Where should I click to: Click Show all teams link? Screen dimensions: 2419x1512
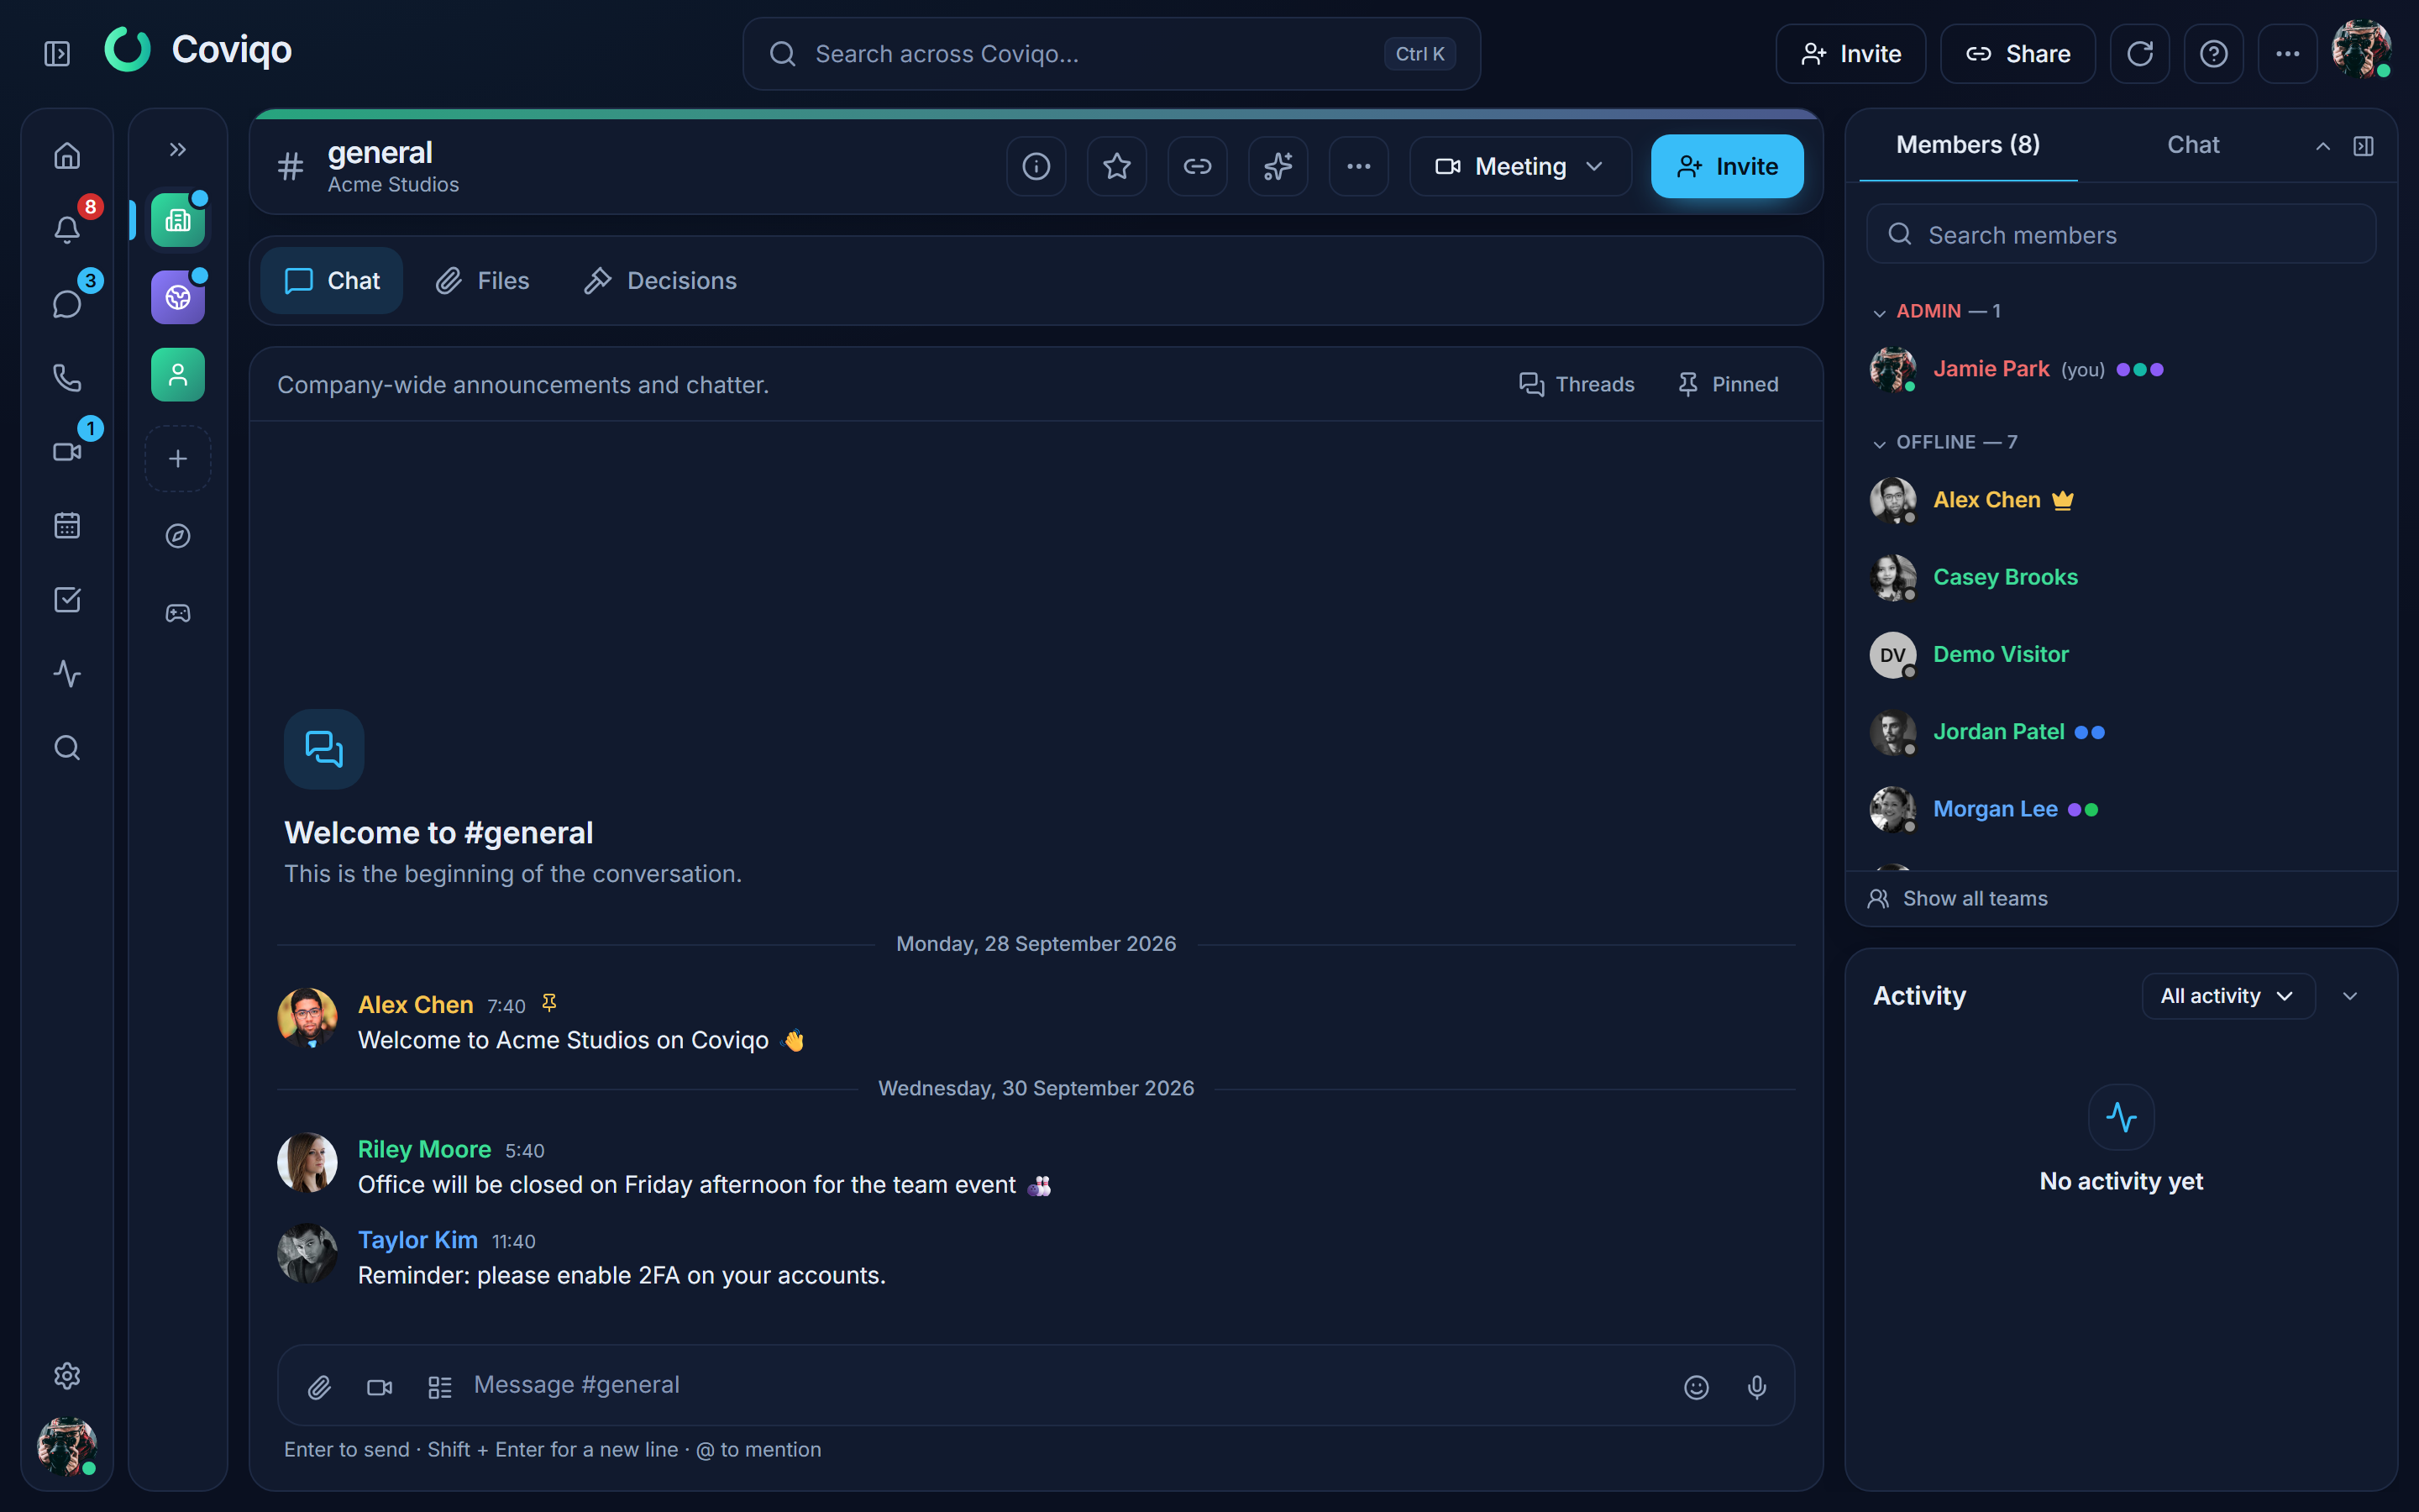tap(1957, 898)
